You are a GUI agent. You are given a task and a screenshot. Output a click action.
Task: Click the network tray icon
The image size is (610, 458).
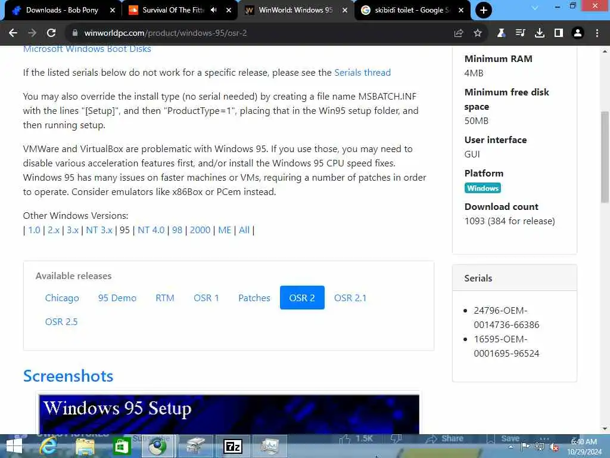(x=539, y=446)
